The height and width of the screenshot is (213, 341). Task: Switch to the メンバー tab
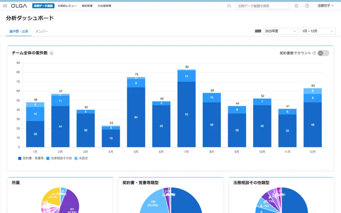(x=42, y=31)
